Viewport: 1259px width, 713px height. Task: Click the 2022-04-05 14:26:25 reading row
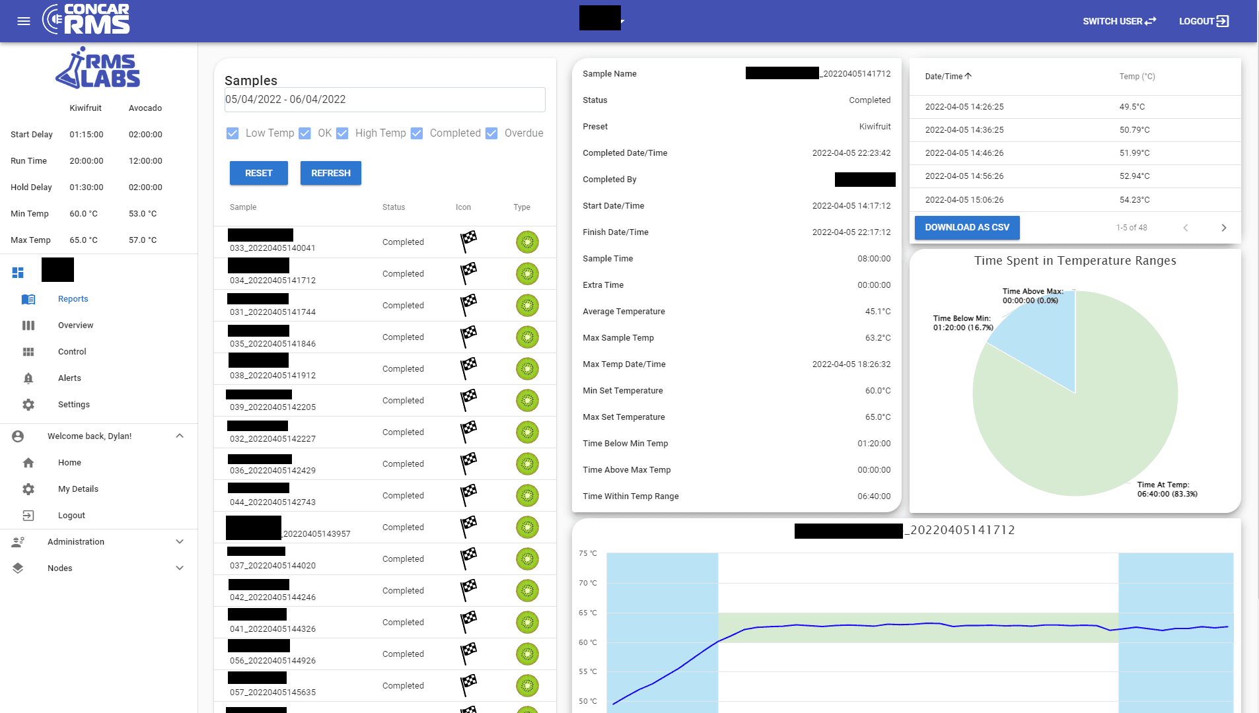coord(1075,107)
